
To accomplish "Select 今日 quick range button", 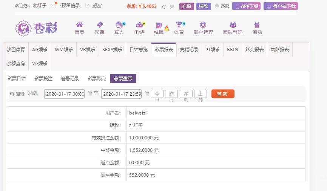I will 157,94.
